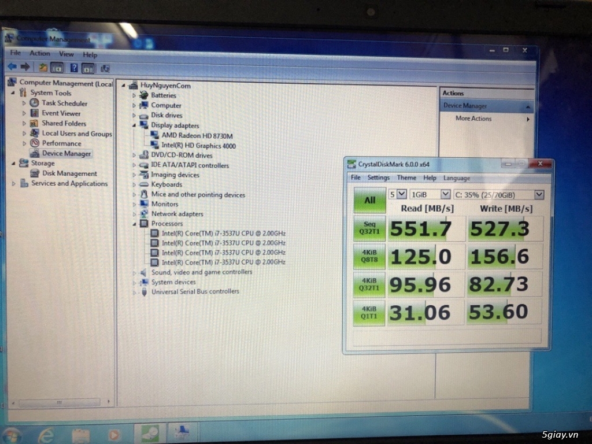Open the 1GiB test size dropdown
The image size is (592, 444).
(x=430, y=194)
